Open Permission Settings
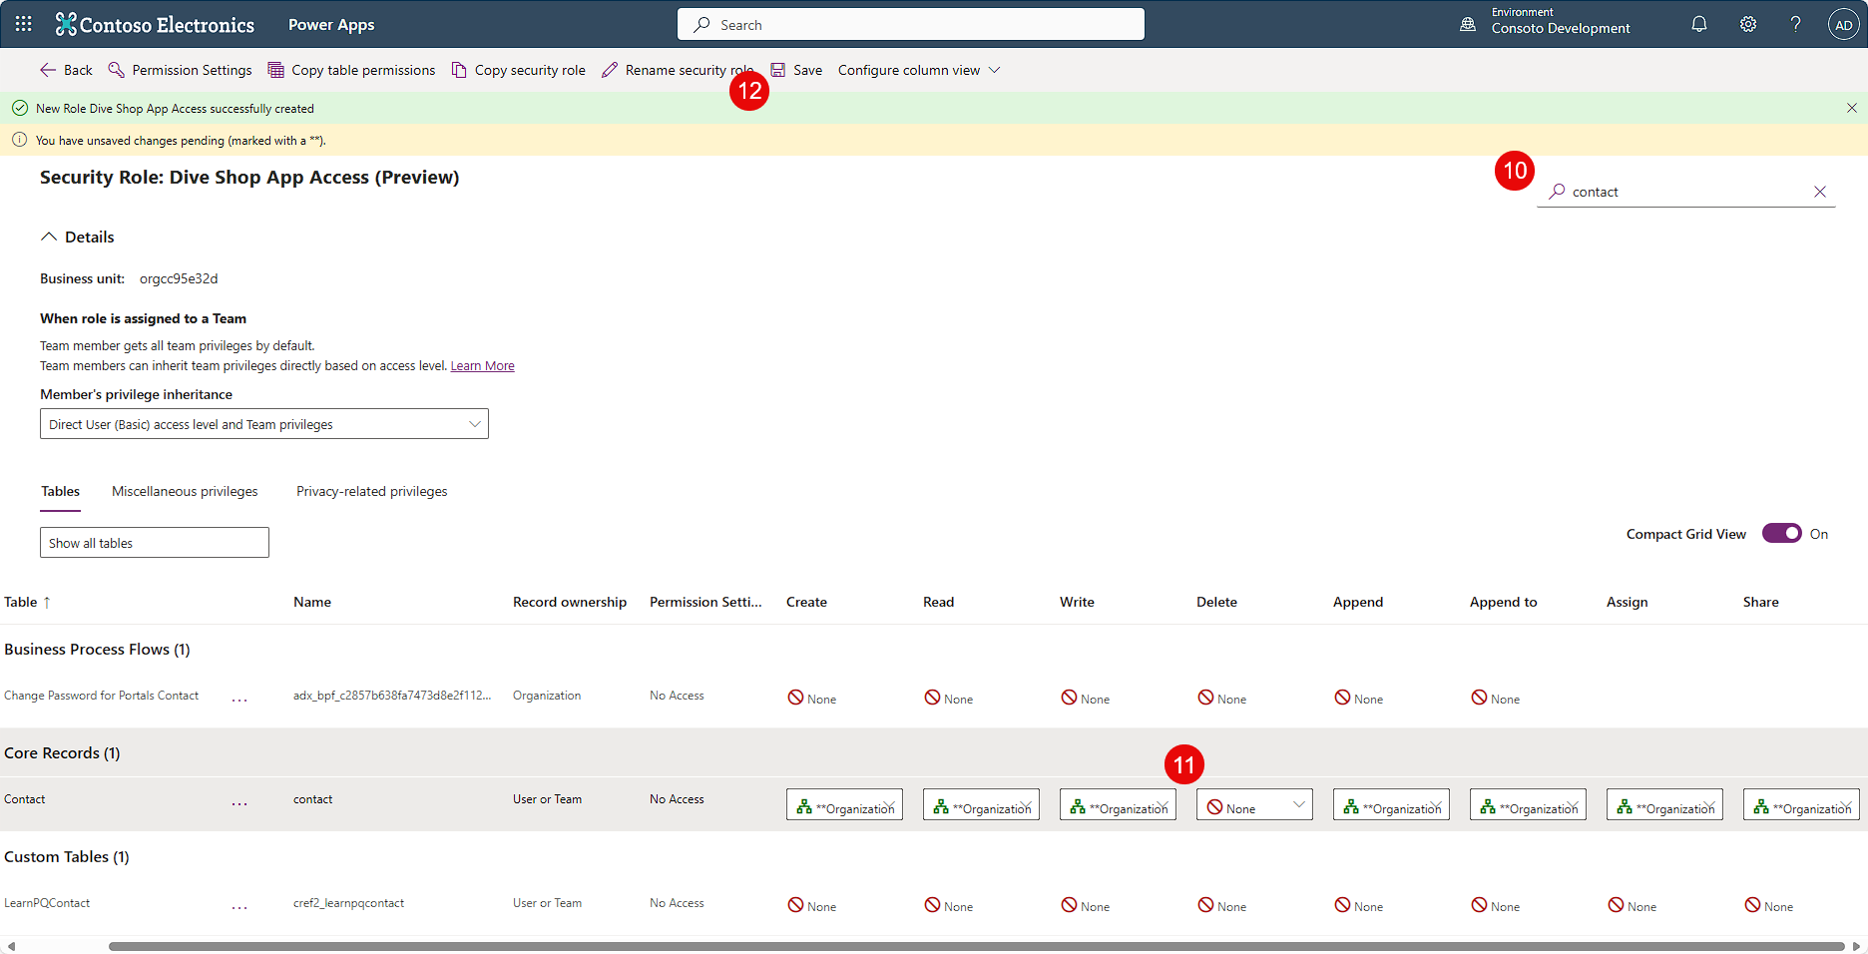Viewport: 1868px width, 954px height. tap(180, 70)
